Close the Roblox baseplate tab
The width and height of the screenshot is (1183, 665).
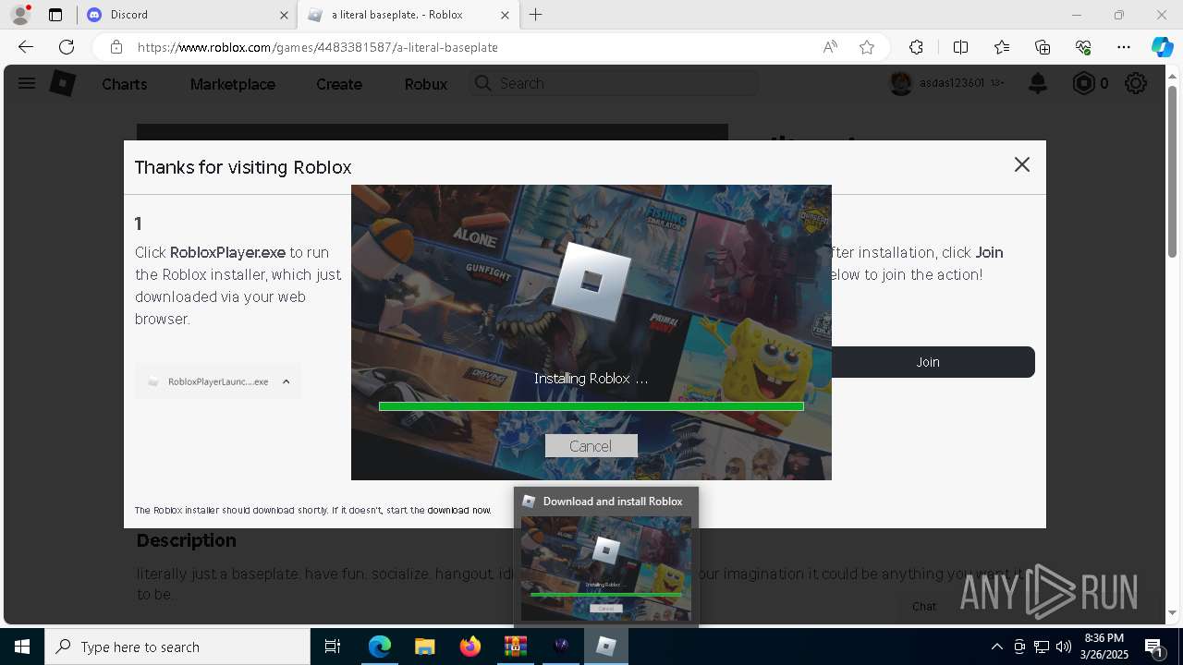tap(505, 15)
